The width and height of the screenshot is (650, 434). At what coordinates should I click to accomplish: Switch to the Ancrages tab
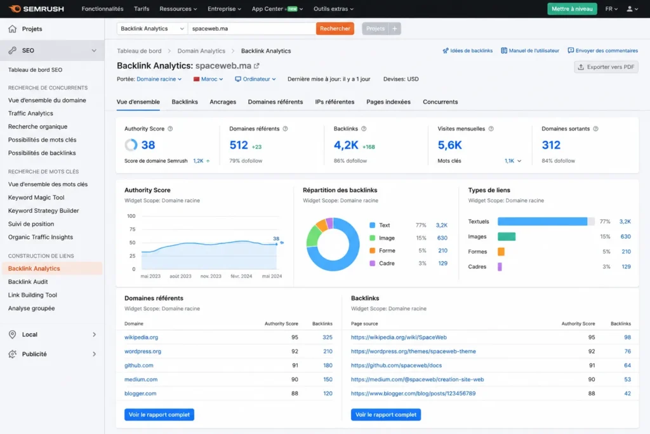coord(223,102)
